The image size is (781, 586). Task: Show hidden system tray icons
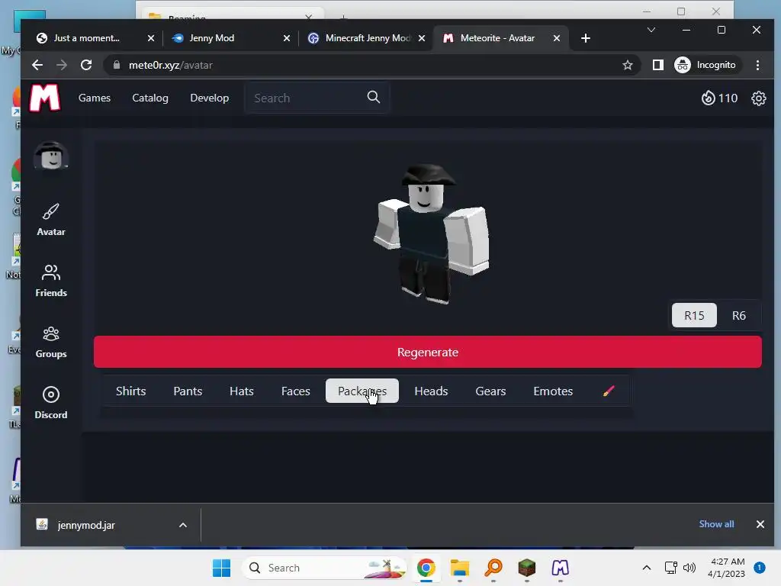[x=647, y=568]
